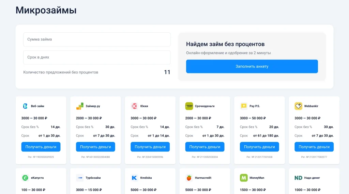Click Юкки term от 1 до 14 дн.
The image size is (349, 194).
[x=159, y=135]
